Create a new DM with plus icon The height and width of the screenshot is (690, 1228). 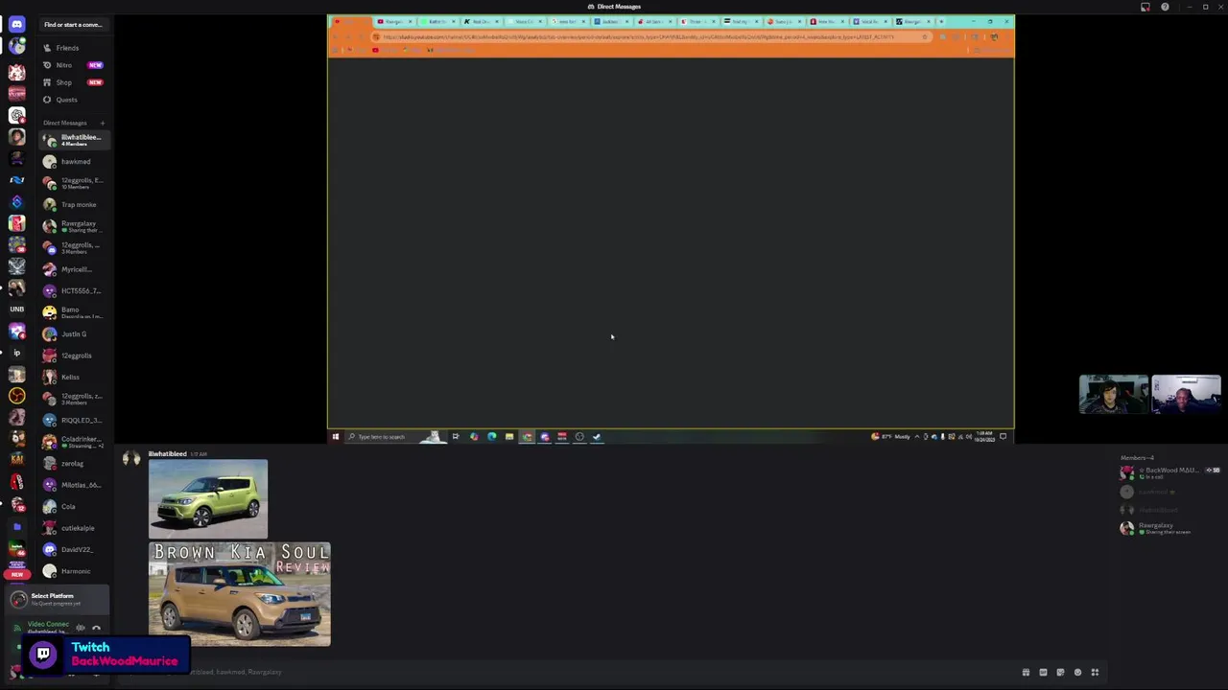tap(102, 123)
